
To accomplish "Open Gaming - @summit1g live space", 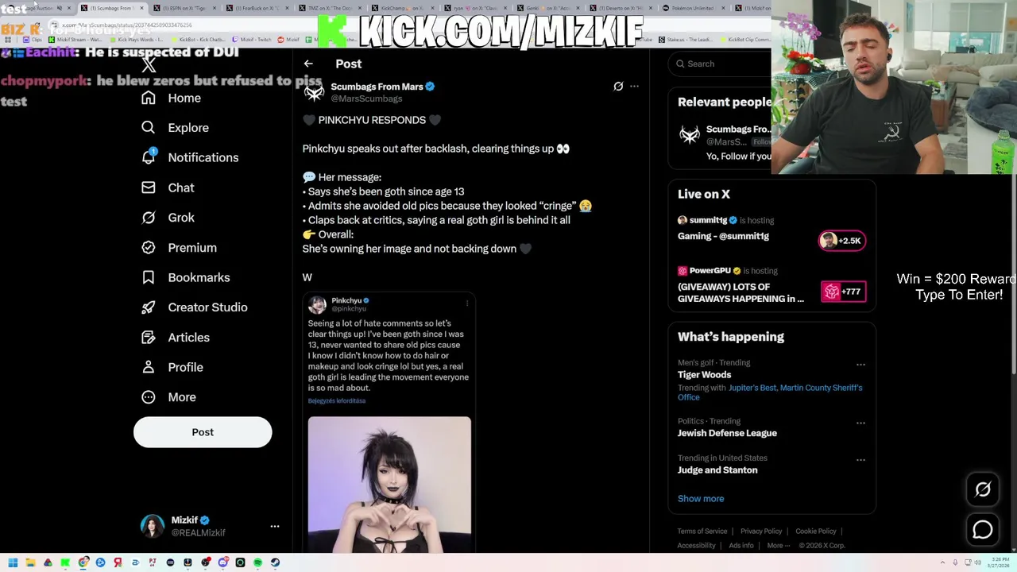I will click(723, 236).
